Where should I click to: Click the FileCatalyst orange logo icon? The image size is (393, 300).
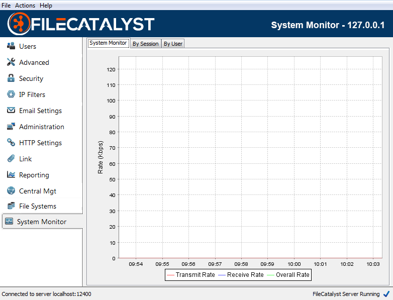tap(19, 24)
